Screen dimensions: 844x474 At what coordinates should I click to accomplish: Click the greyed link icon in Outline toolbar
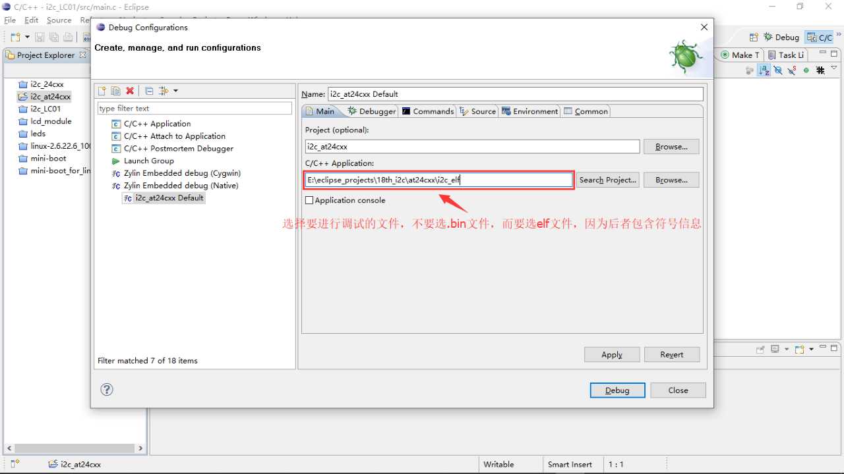pyautogui.click(x=750, y=70)
